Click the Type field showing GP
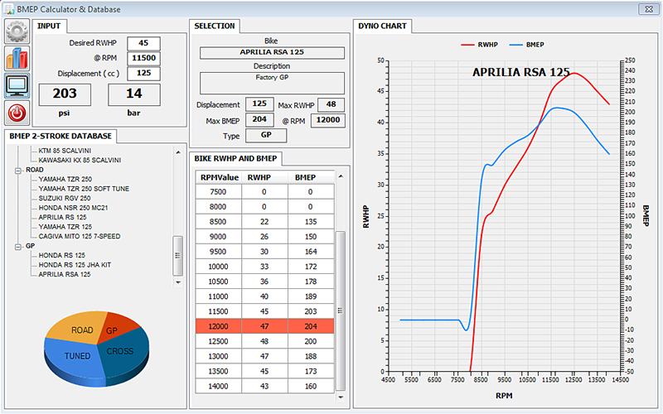Screen dimensions: 663x414 click(266, 135)
